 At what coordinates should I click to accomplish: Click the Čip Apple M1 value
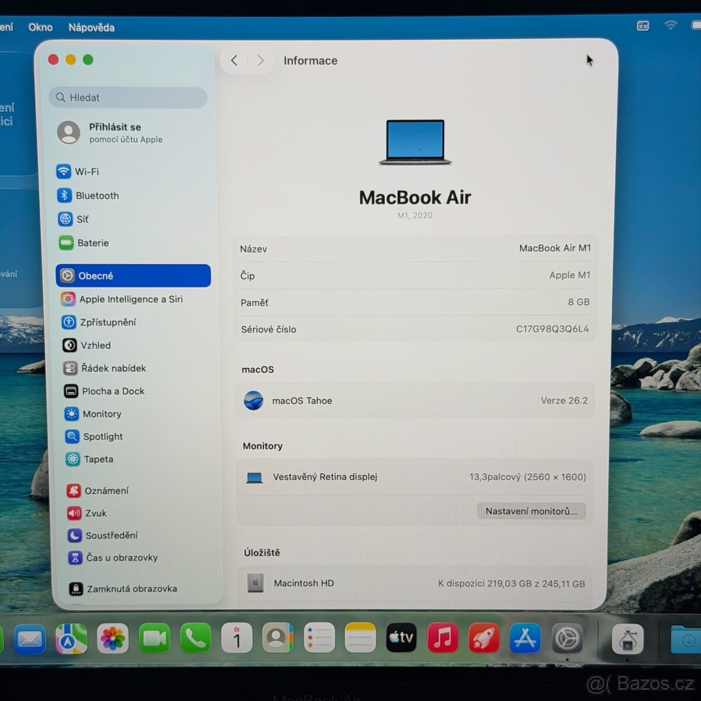pyautogui.click(x=570, y=275)
